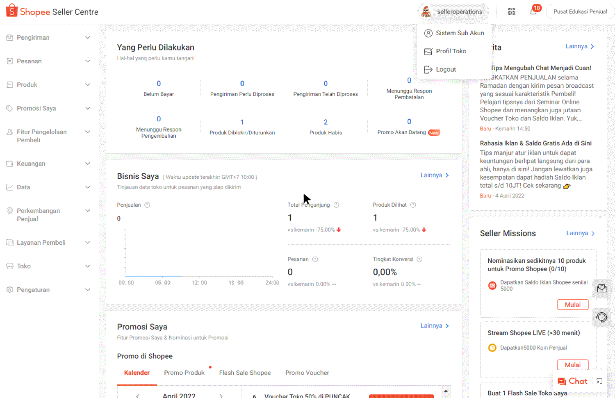Expand the Promosi Saya menu chevron
615x398 pixels.
(x=88, y=108)
